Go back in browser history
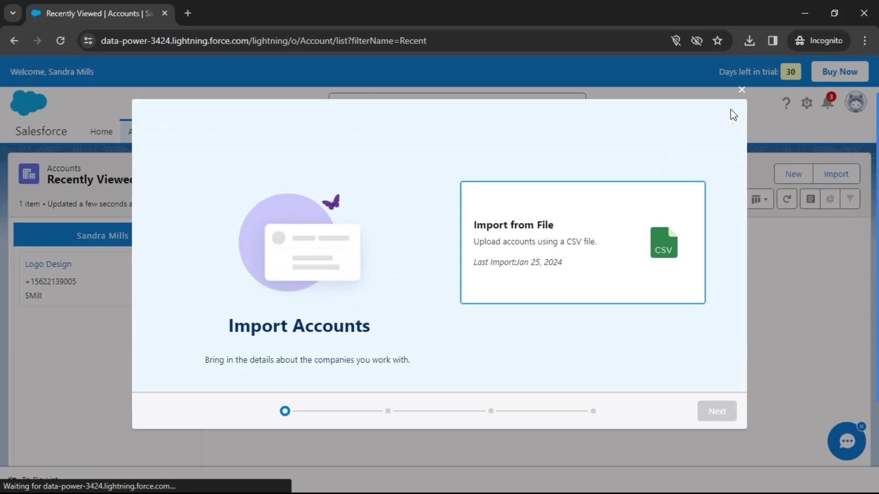 pos(14,41)
